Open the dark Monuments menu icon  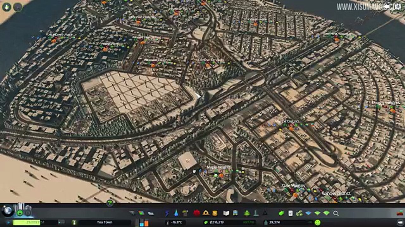point(265,213)
